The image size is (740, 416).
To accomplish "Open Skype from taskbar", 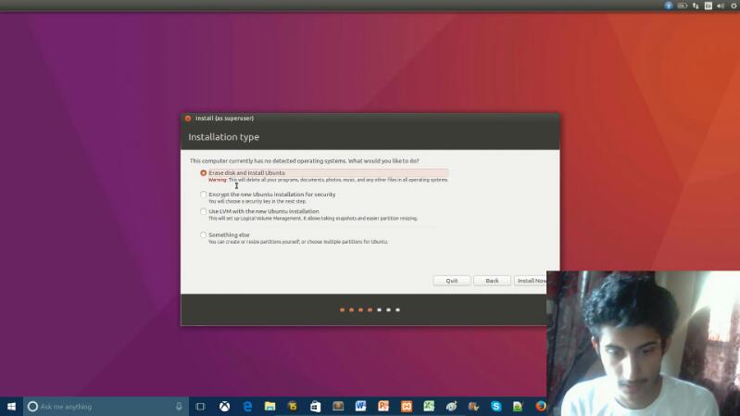I will click(x=496, y=407).
